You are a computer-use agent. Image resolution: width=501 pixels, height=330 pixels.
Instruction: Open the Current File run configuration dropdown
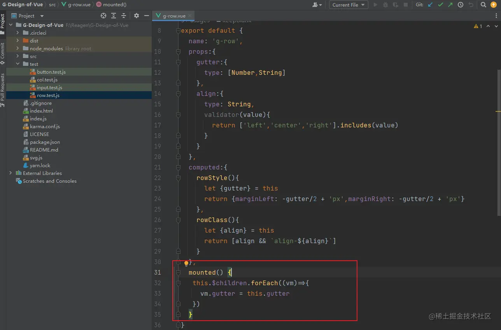click(349, 5)
